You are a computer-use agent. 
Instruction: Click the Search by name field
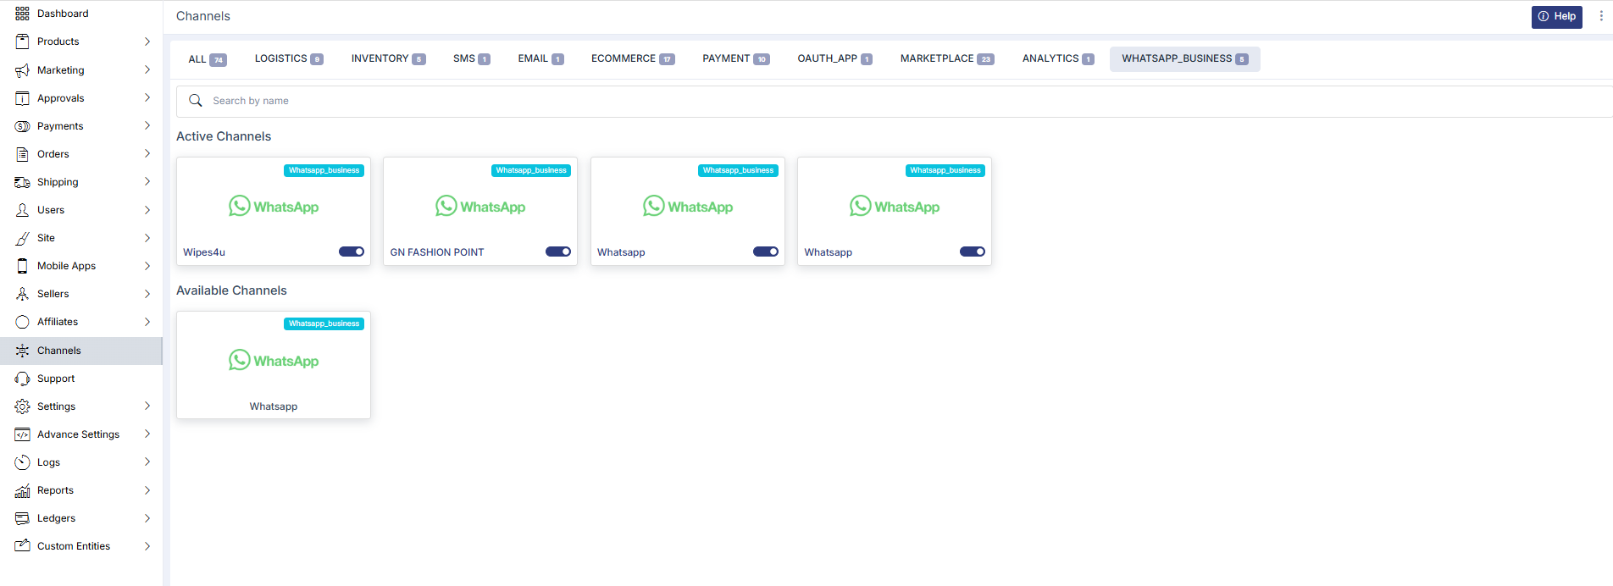[x=895, y=101]
